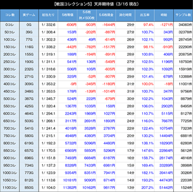Screen dimensions: 193x192
Task: Select the 時給 header cell
Action: point(164,15)
